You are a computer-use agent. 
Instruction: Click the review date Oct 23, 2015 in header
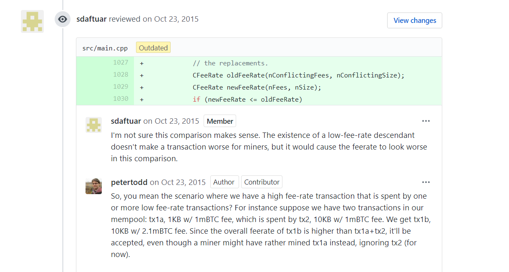[x=176, y=19]
